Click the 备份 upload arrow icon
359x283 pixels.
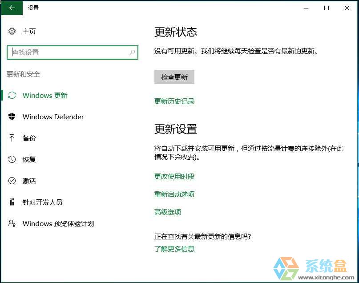12,138
